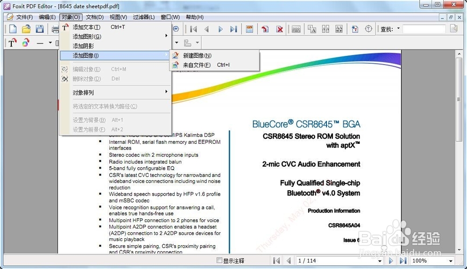
Task: Click the search go icon beside find field
Action: click(454, 28)
